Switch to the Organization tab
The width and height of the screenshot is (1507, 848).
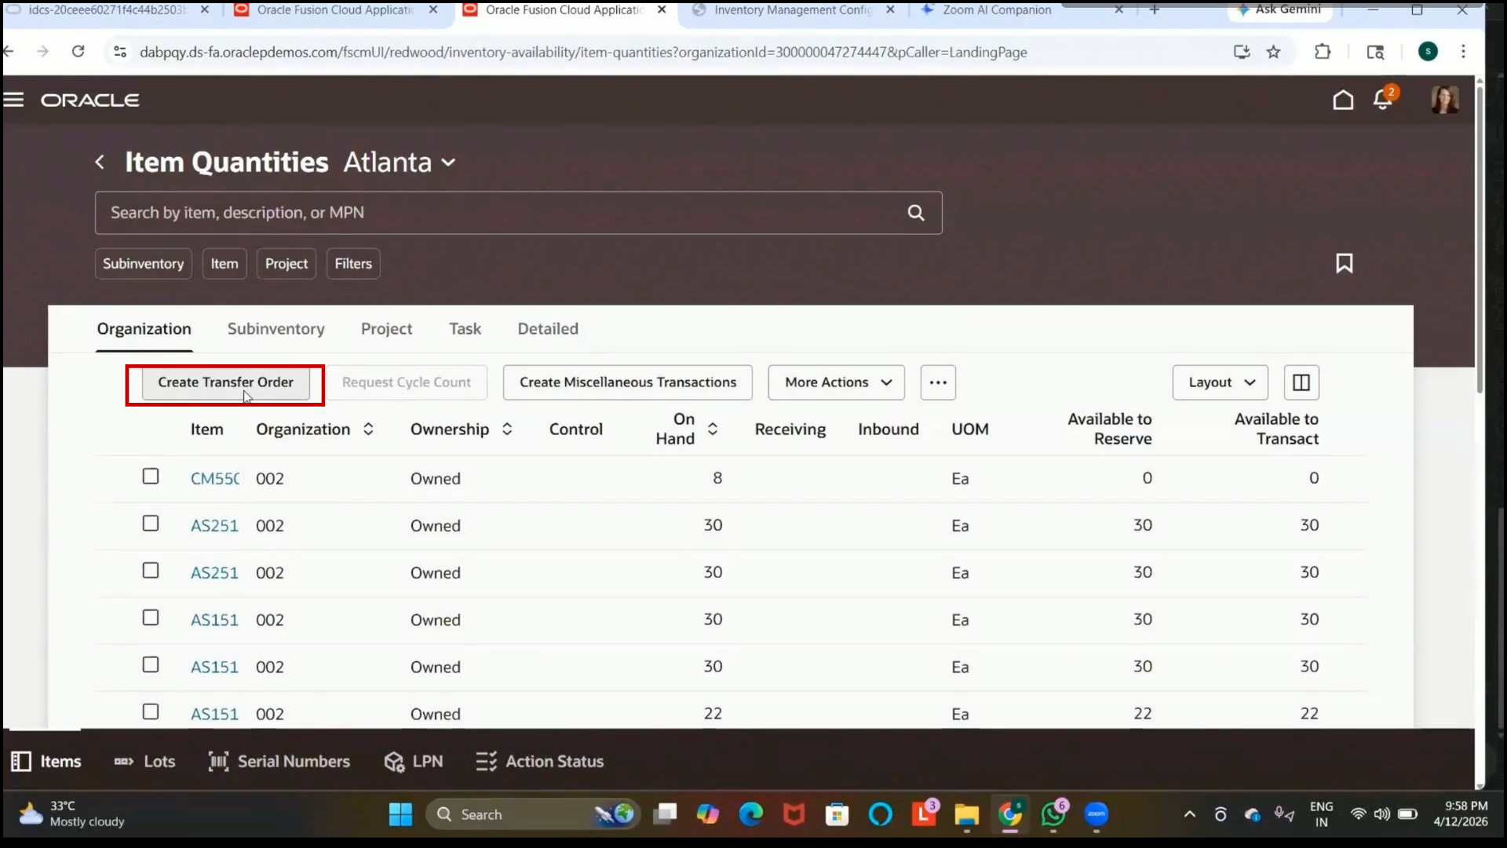click(144, 329)
